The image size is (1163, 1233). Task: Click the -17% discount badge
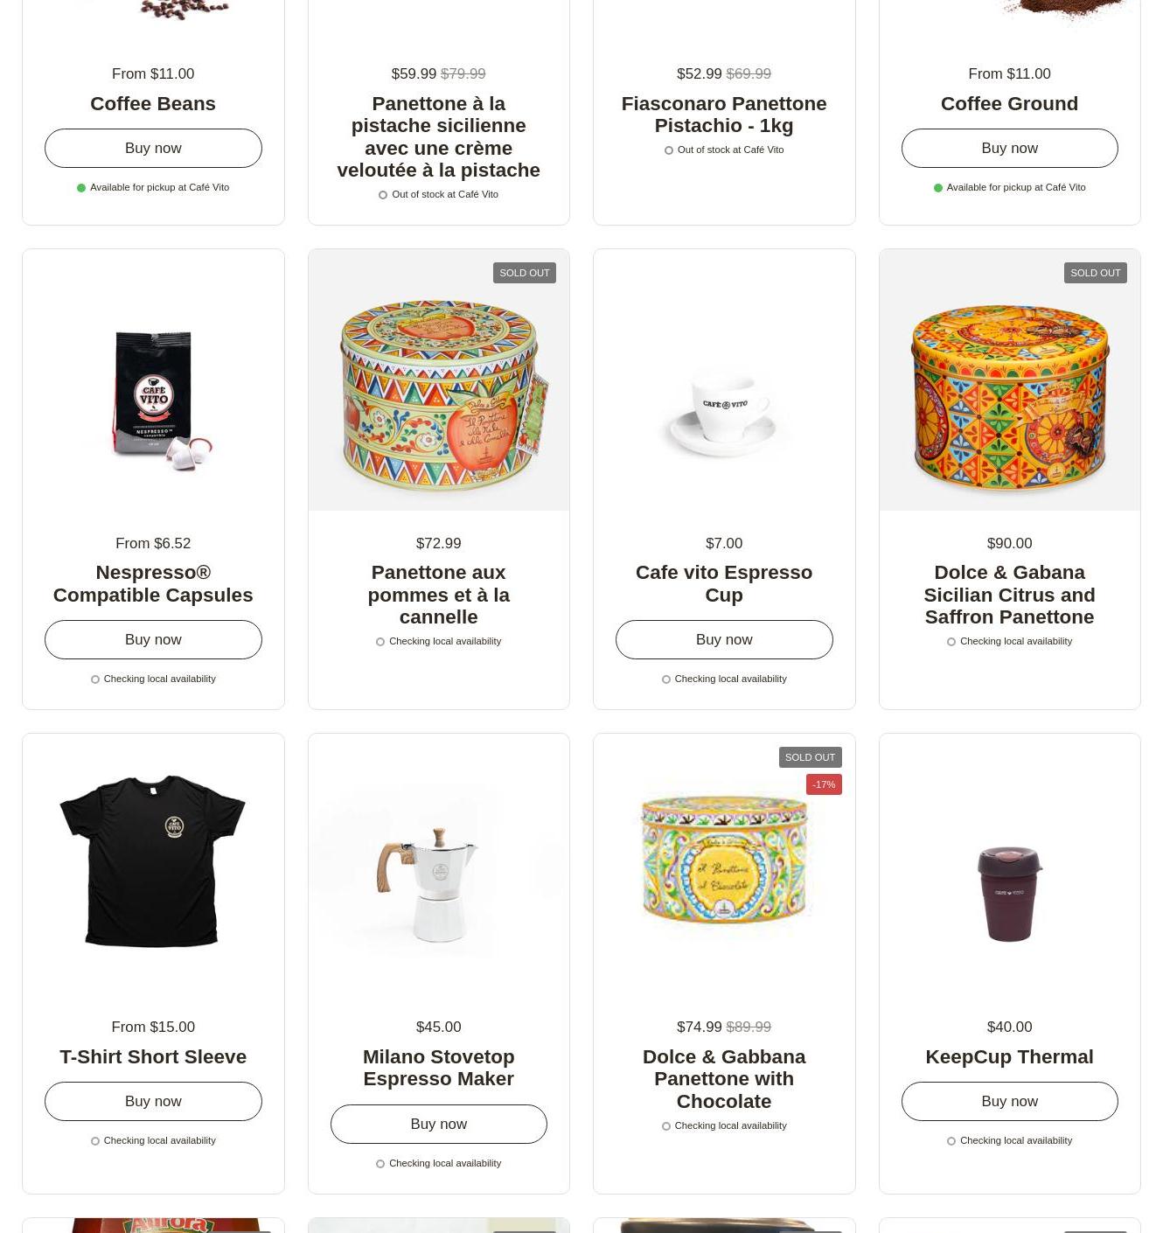pos(824,784)
